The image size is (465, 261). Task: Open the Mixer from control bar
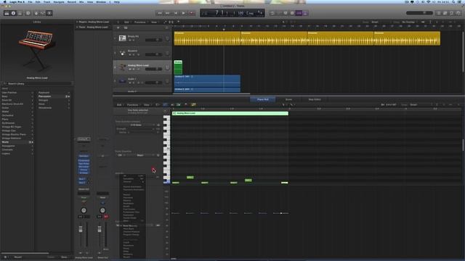(43, 13)
